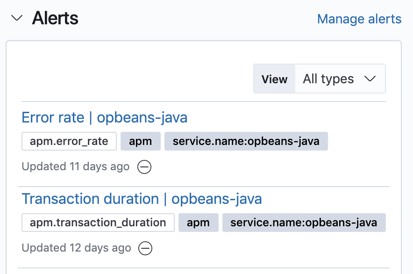Collapse the Alerts section chevron

pos(17,19)
